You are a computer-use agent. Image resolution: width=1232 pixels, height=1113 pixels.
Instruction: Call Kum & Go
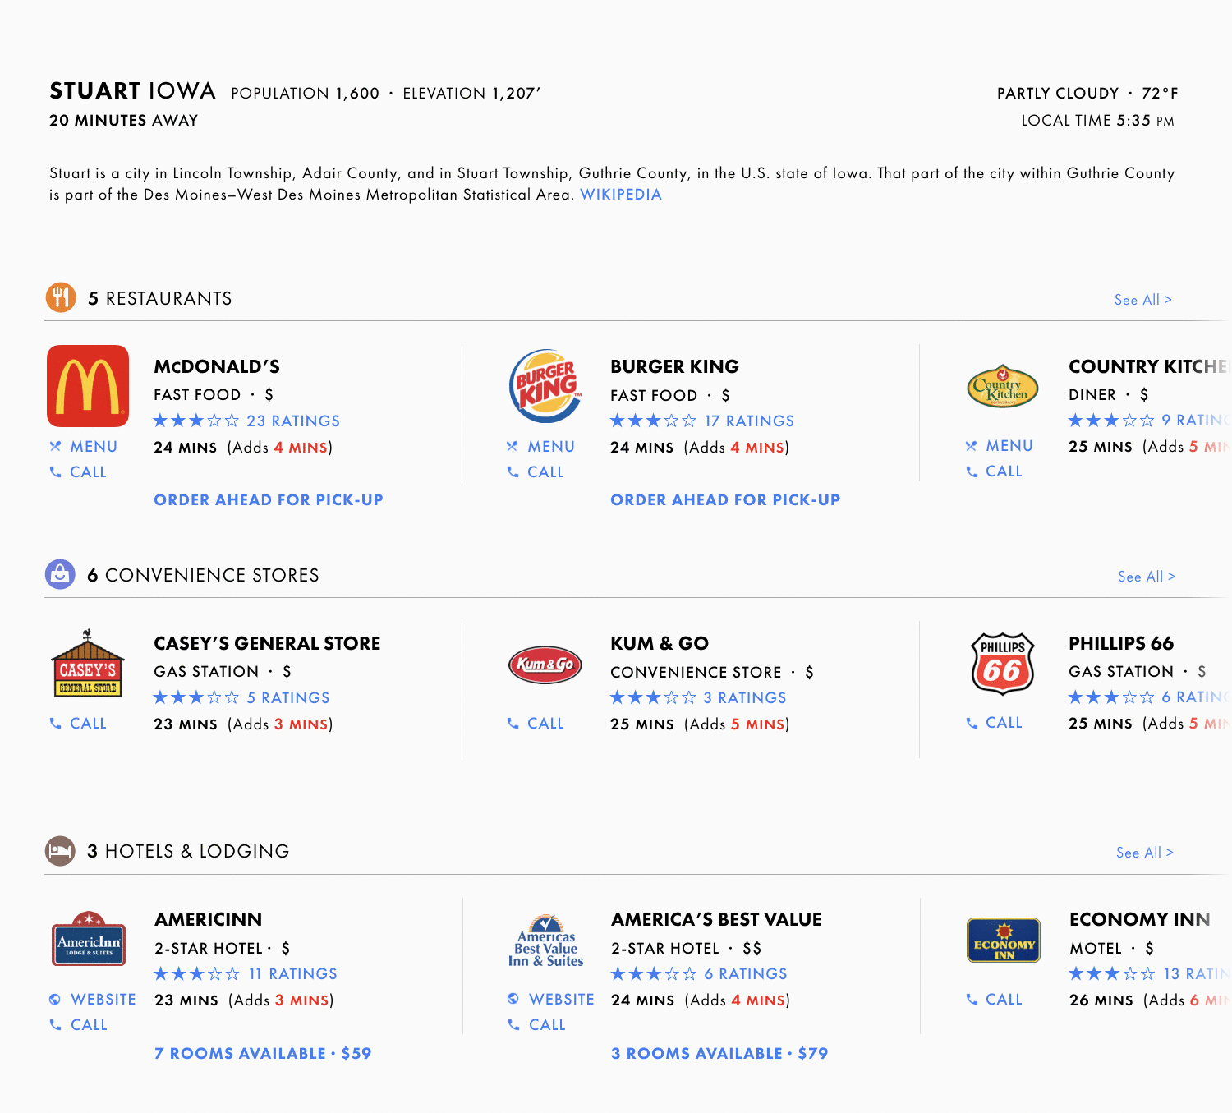tap(536, 723)
